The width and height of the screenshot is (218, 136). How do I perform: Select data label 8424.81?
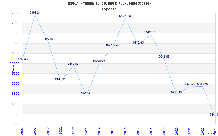coord(86,93)
